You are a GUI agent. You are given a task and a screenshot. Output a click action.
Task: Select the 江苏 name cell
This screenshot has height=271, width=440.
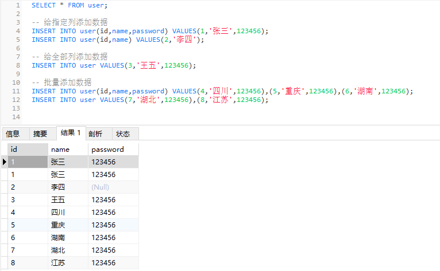[x=68, y=262]
